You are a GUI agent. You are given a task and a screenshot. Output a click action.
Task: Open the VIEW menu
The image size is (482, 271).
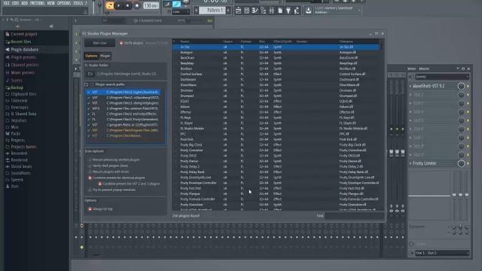[50, 3]
